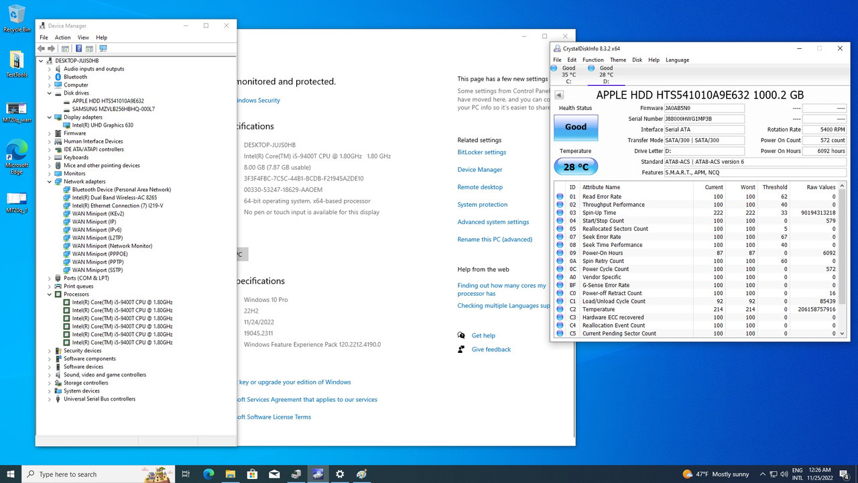The image size is (858, 483).
Task: Collapse the DESKTOP-JUJS0HB root node
Action: [42, 61]
